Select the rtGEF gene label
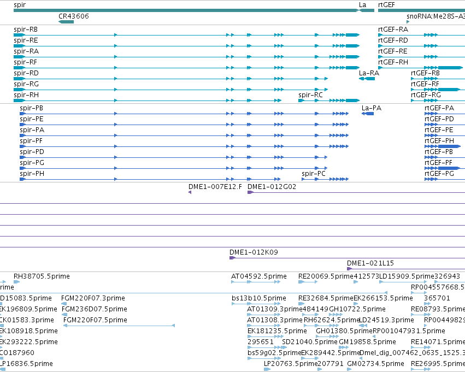Screen dimensions: 465x372 (x=386, y=5)
